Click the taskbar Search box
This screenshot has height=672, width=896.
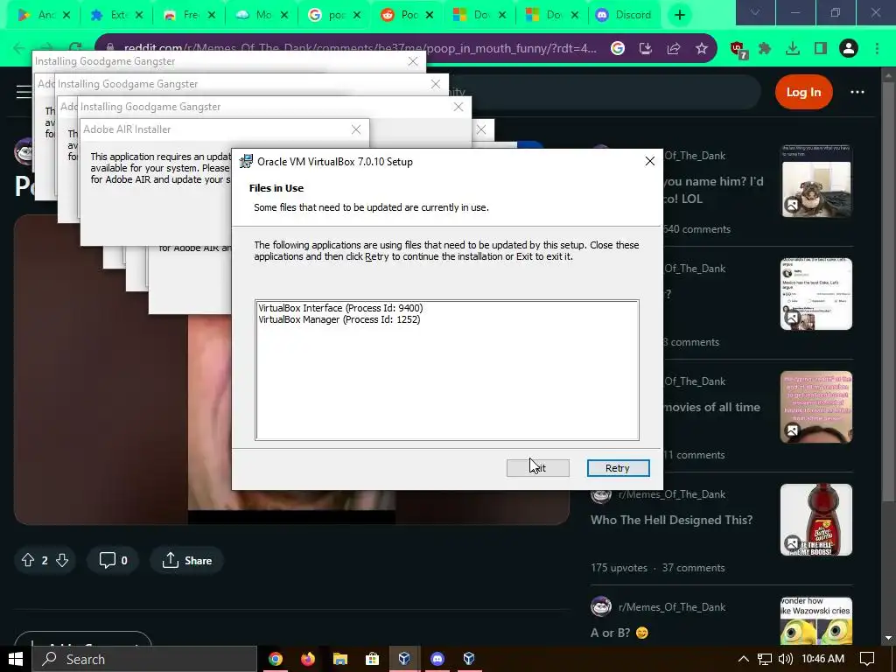tap(144, 659)
